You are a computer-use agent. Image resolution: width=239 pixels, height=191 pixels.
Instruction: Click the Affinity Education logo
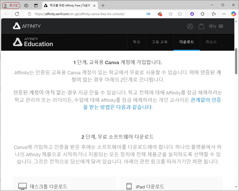coord(33,42)
